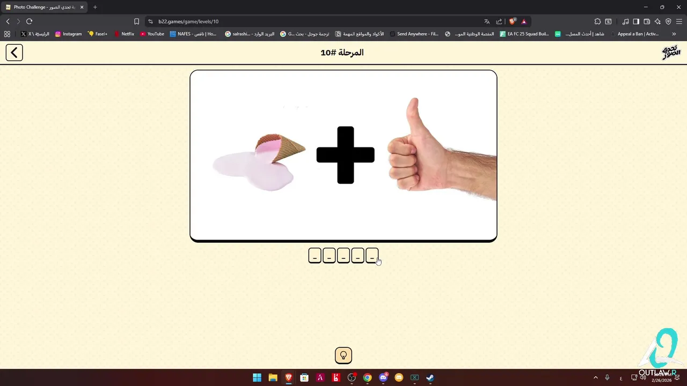The height and width of the screenshot is (386, 687).
Task: Open Steam from taskbar
Action: pos(430,377)
